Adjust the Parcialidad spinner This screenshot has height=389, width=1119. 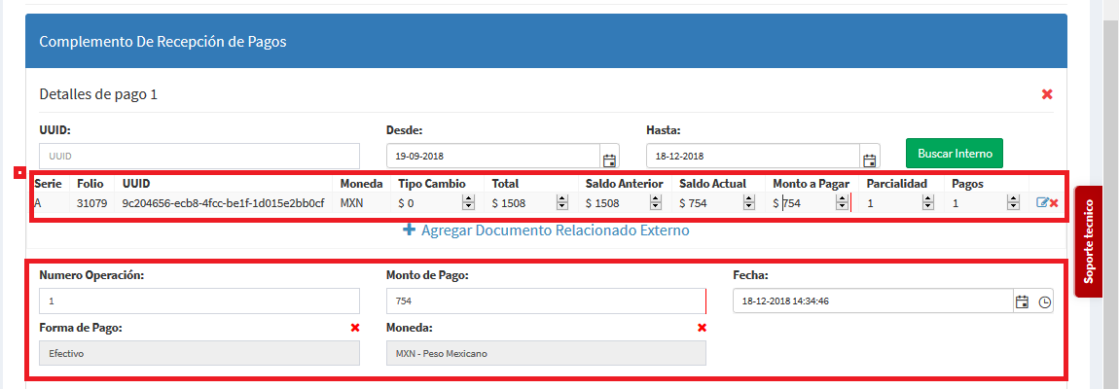point(934,203)
